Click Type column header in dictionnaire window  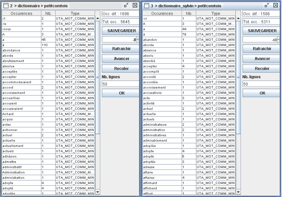tap(75, 14)
